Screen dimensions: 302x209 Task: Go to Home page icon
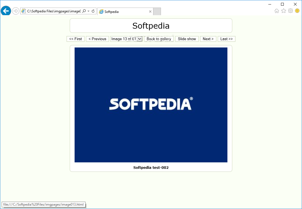pos(276,11)
